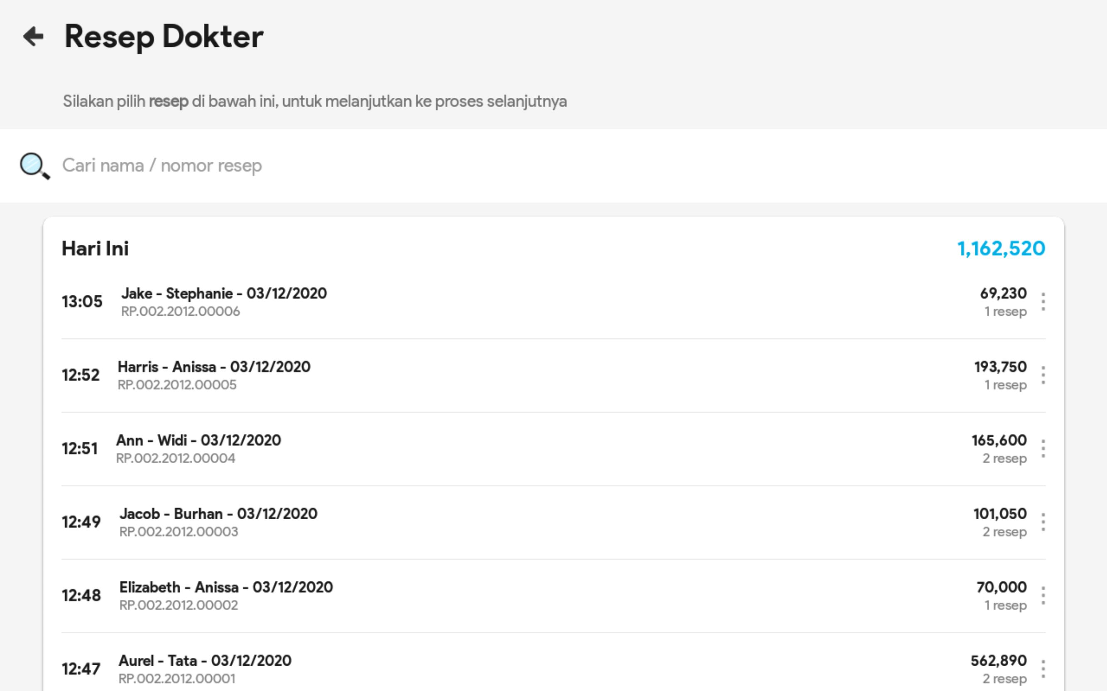Click the magnifying glass search icon
Screen dimensions: 1107x691
click(x=34, y=165)
